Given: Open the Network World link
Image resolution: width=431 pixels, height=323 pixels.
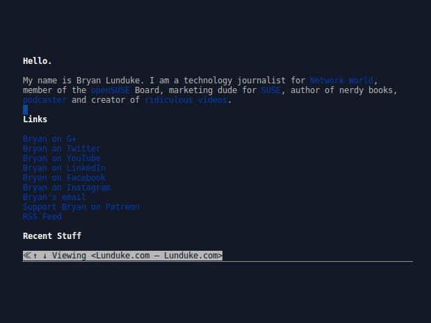Looking at the screenshot, I should [x=341, y=81].
